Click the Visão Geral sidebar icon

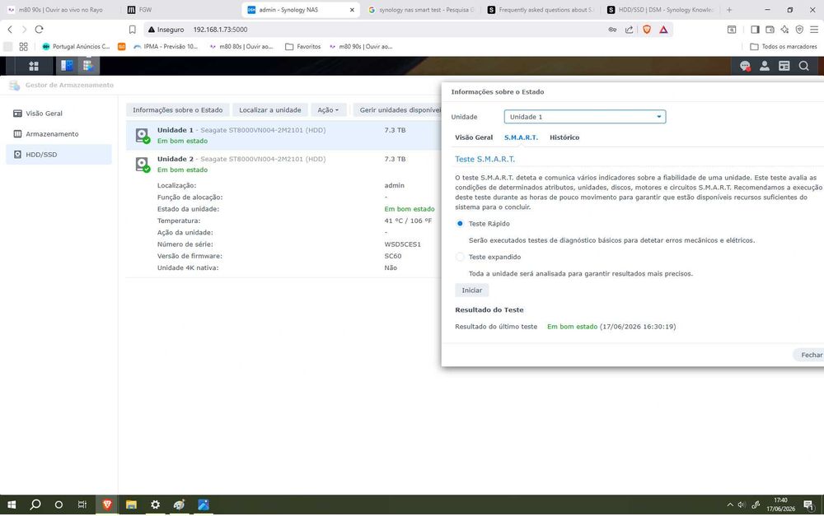[17, 114]
